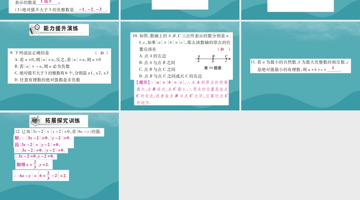Open the slide thumbnail with question 10
The height and width of the screenshot is (200, 360).
tap(180, 66)
